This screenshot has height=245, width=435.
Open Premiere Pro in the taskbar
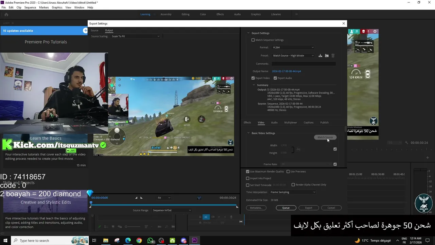point(195,241)
